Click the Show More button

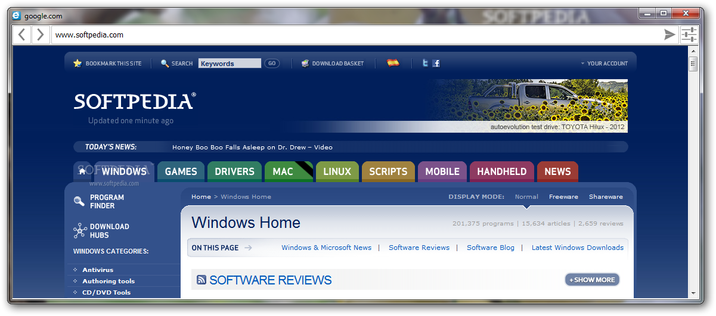pyautogui.click(x=593, y=280)
